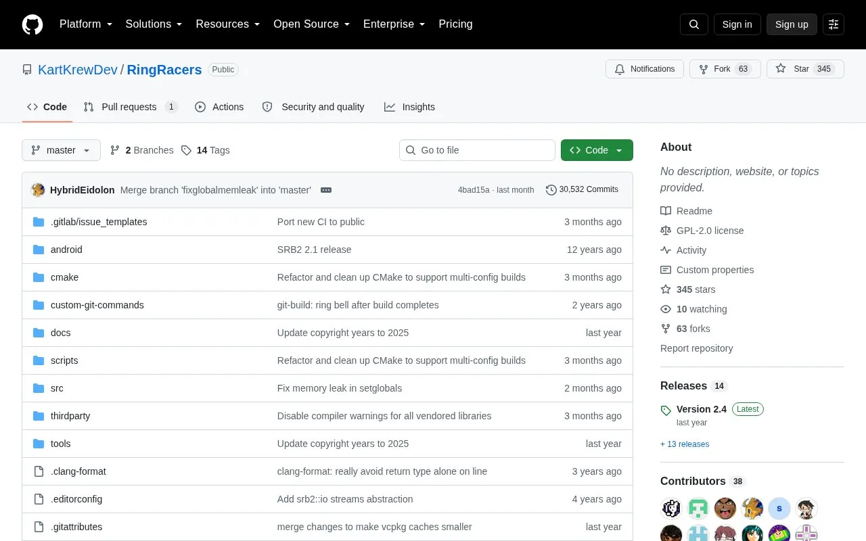Screen dimensions: 866x541
Task: Open the green Code dropdown
Action: click(x=597, y=150)
